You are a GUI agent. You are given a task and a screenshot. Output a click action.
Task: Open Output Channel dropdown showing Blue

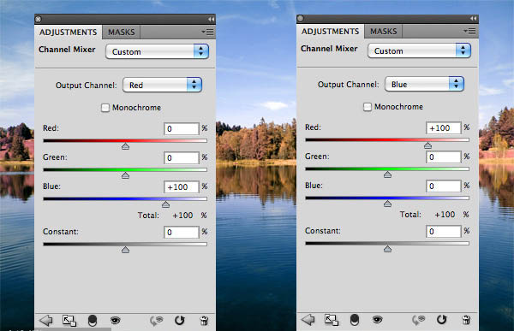[x=425, y=85]
